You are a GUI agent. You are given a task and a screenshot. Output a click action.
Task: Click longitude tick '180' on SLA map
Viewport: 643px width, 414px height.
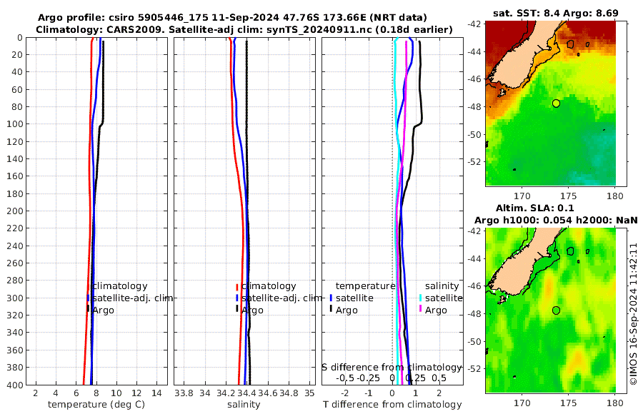[615, 403]
